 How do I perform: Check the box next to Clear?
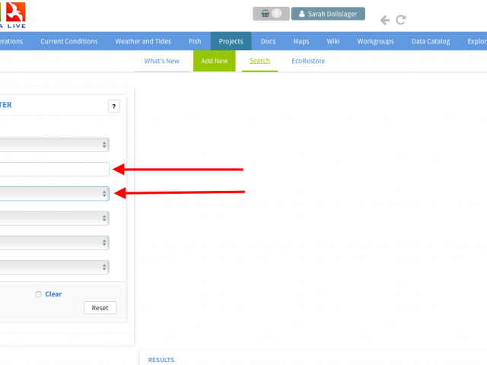[x=39, y=294]
